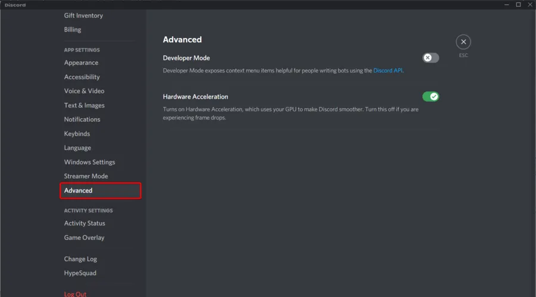Viewport: 536px width, 297px height.
Task: View the Change Log
Action: [x=80, y=259]
